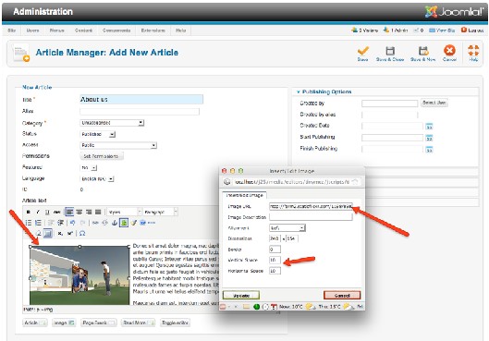Screen dimensions: 489x341
Task: Toggle italic formatting in editor toolbar
Action: [x=38, y=212]
